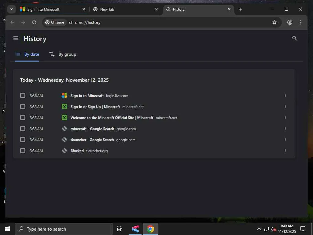The width and height of the screenshot is (313, 235).
Task: Click the browser back arrow
Action: [12, 22]
